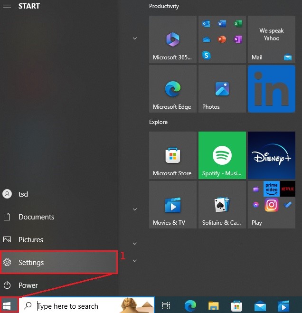Open the LinkedIn tile

pos(272,89)
